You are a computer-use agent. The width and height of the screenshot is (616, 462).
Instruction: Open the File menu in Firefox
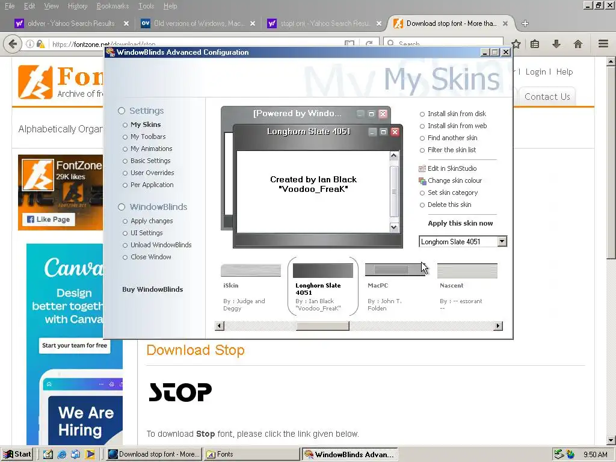(x=10, y=6)
